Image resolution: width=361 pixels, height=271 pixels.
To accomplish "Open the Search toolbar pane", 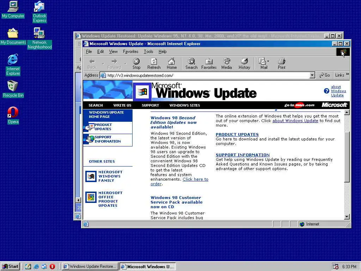I will coord(191,64).
